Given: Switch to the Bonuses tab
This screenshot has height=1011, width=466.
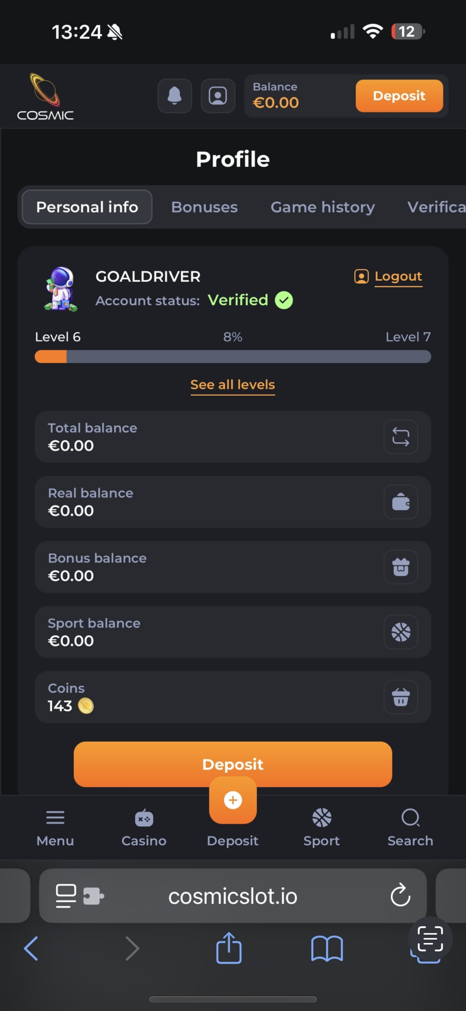Looking at the screenshot, I should (204, 207).
